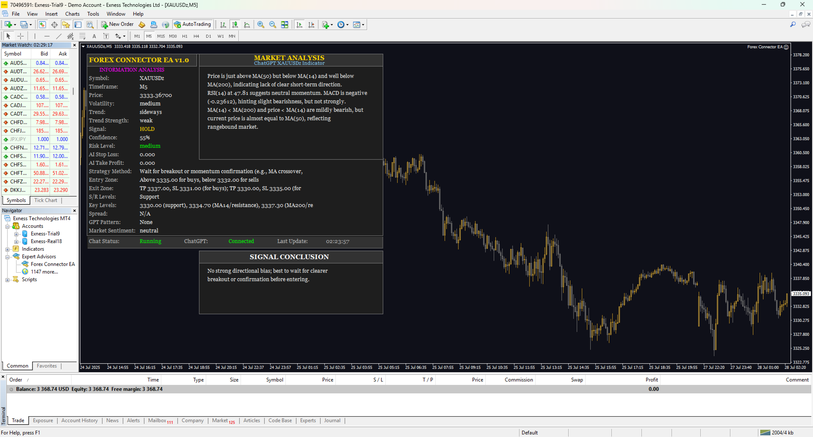
Task: Open the Charts menu
Action: 72,14
